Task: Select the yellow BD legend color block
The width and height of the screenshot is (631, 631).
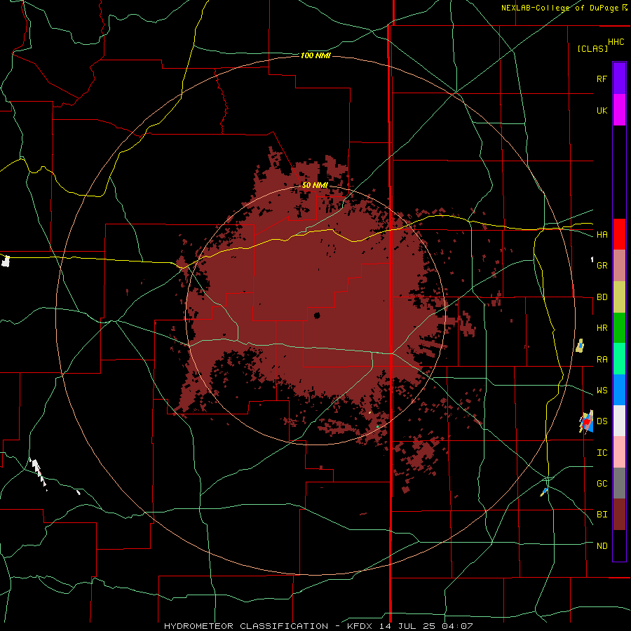Action: point(619,297)
